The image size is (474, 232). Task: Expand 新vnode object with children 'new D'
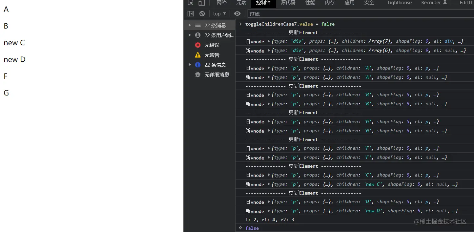(269, 211)
